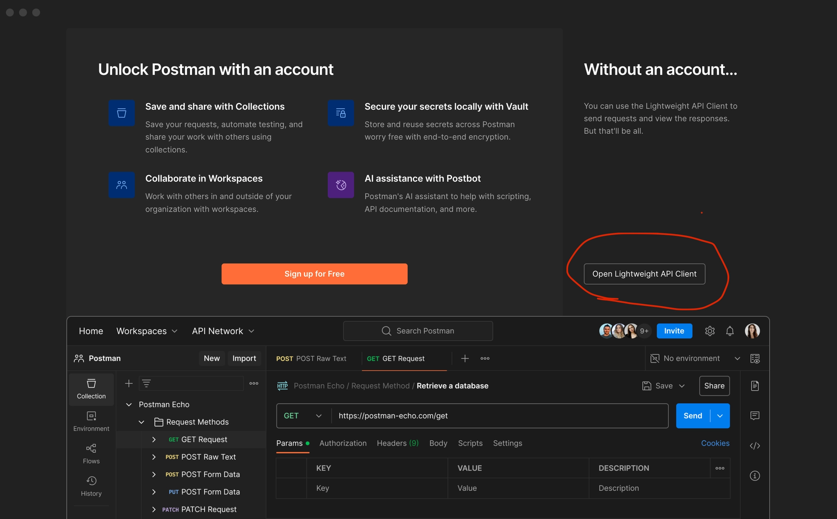Open the code snippet icon

coord(754,445)
